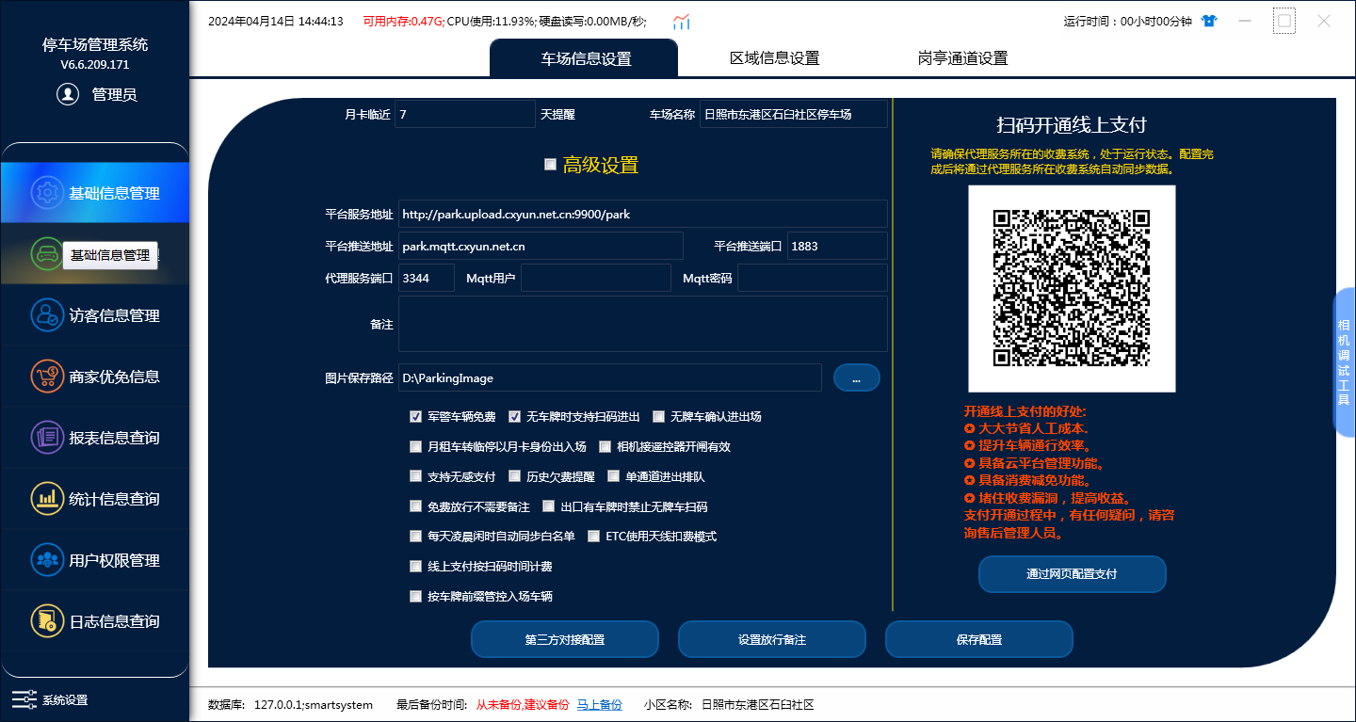Enable 支持无感支付 checkbox
This screenshot has height=722, width=1356.
click(416, 476)
